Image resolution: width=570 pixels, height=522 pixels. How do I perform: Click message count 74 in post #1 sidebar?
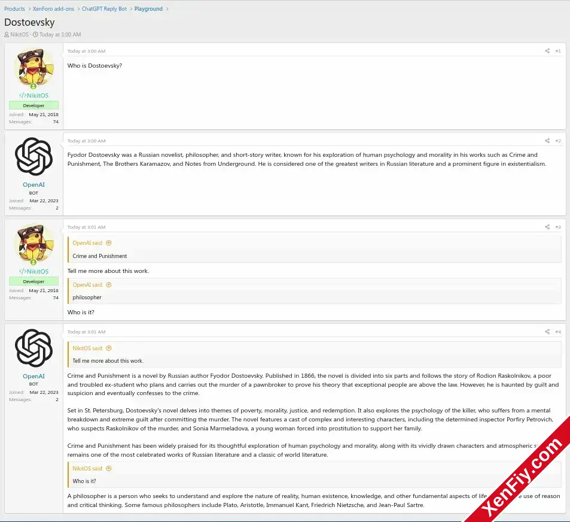coord(56,122)
